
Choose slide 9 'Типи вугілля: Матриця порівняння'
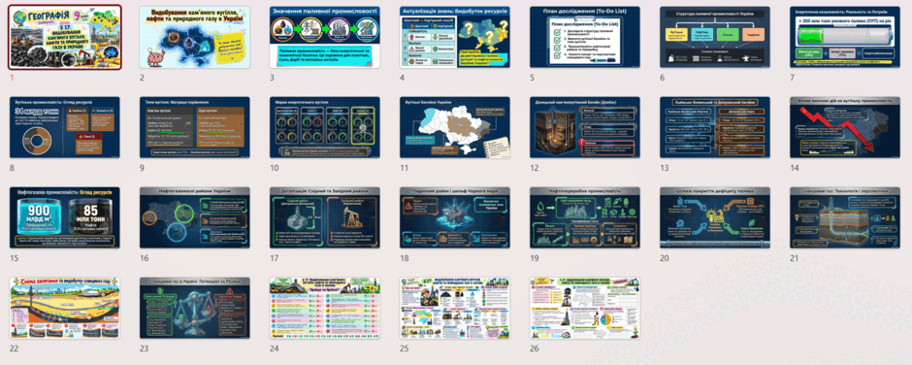coord(195,127)
